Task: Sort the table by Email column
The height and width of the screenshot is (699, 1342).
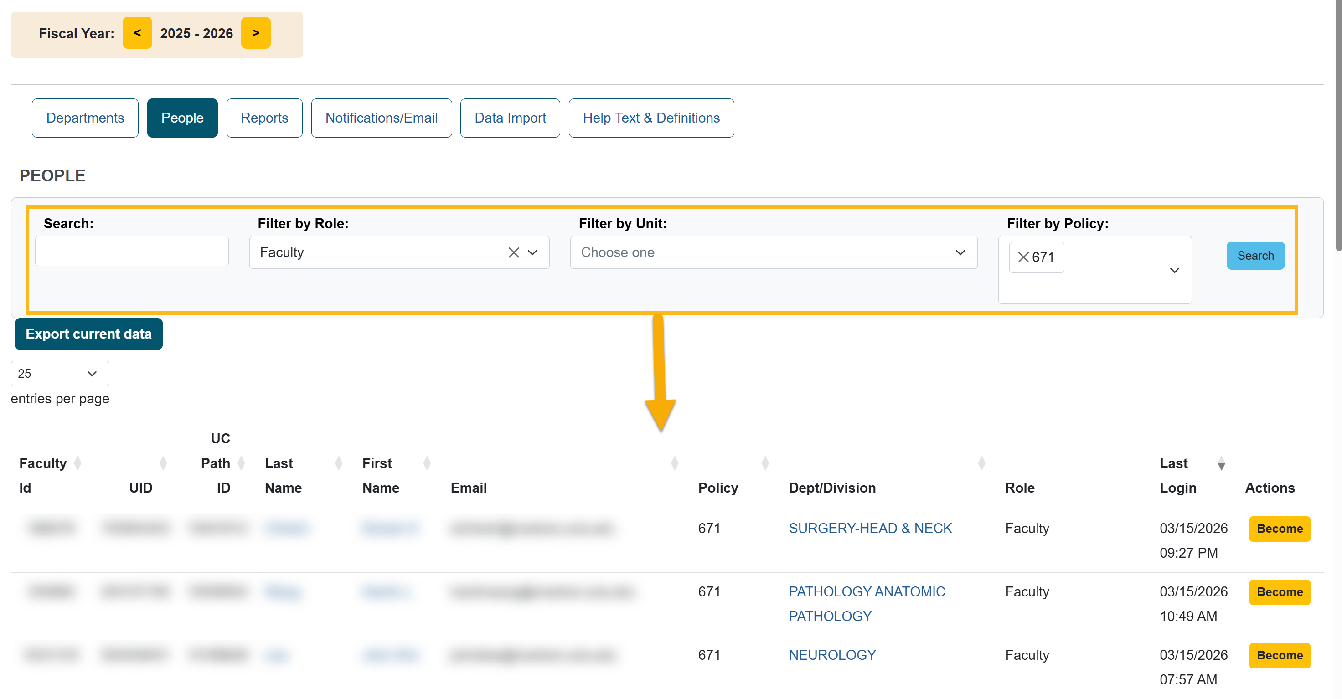Action: [x=675, y=463]
